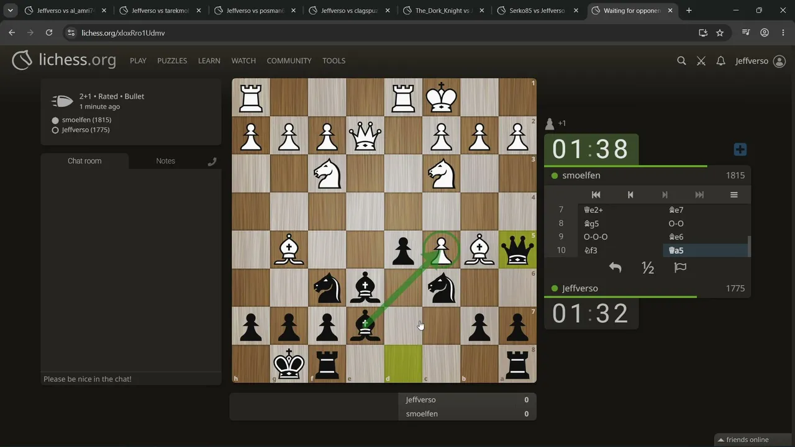Open the COMMUNITY menu
Screen dimensions: 795x447
point(289,61)
